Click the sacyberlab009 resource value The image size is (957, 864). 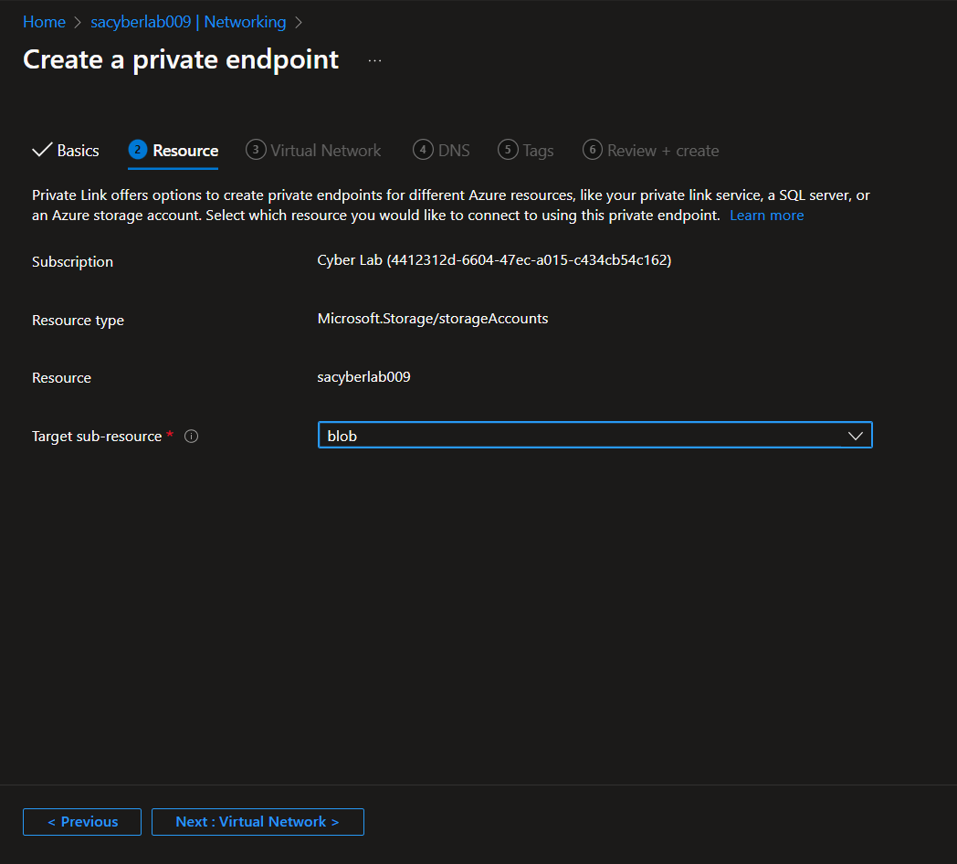[x=363, y=376]
